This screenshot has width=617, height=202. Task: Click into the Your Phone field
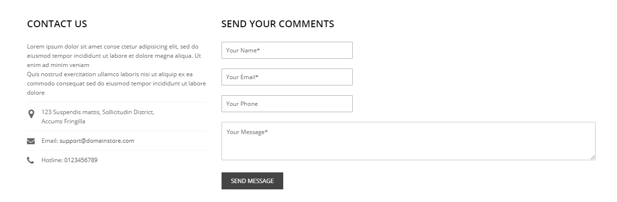pos(287,104)
